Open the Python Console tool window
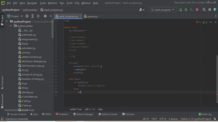218x122 pixels. pos(108,114)
